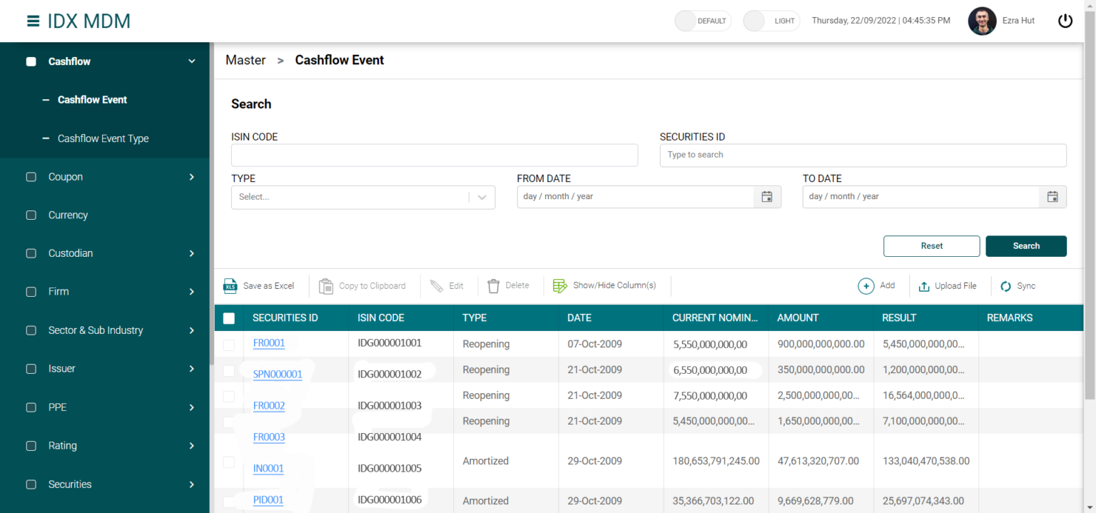Screen dimensions: 1096x513
Task: Open the From Date calendar picker
Action: pos(767,197)
